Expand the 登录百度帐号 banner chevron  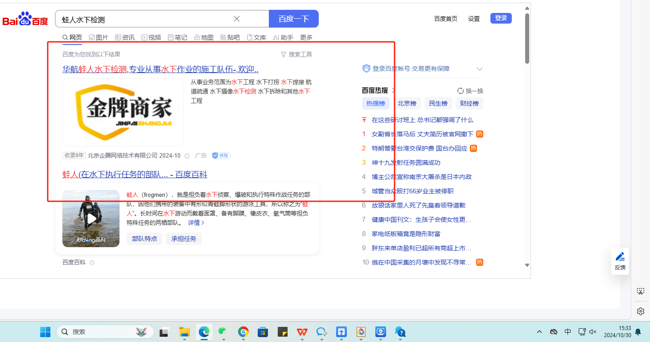(x=480, y=69)
